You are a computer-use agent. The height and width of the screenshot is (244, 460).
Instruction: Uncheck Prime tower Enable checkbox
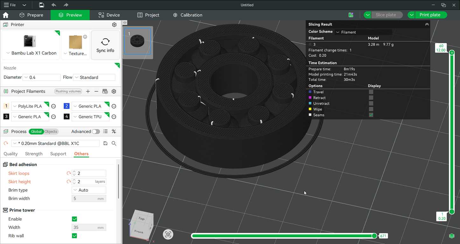74,219
